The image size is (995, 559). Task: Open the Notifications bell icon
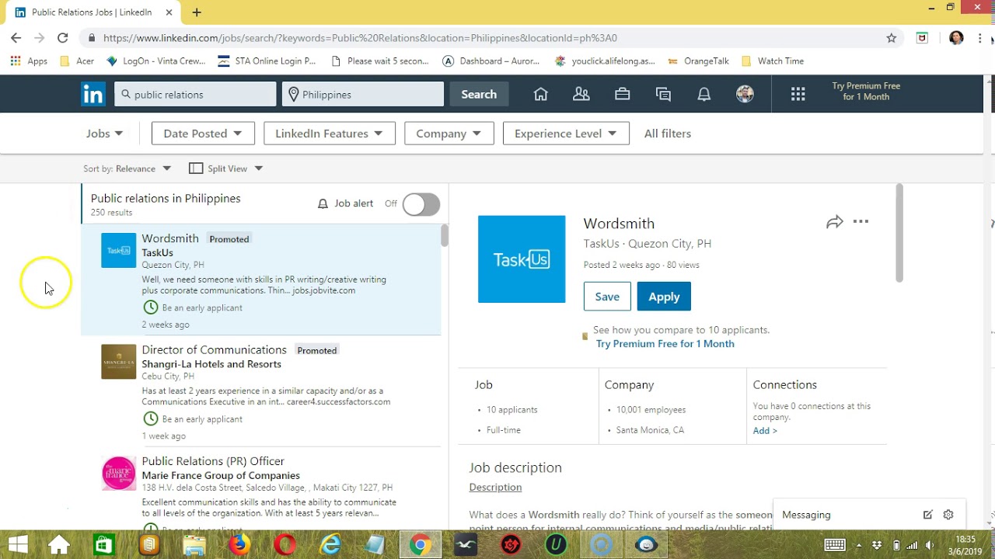pyautogui.click(x=704, y=94)
